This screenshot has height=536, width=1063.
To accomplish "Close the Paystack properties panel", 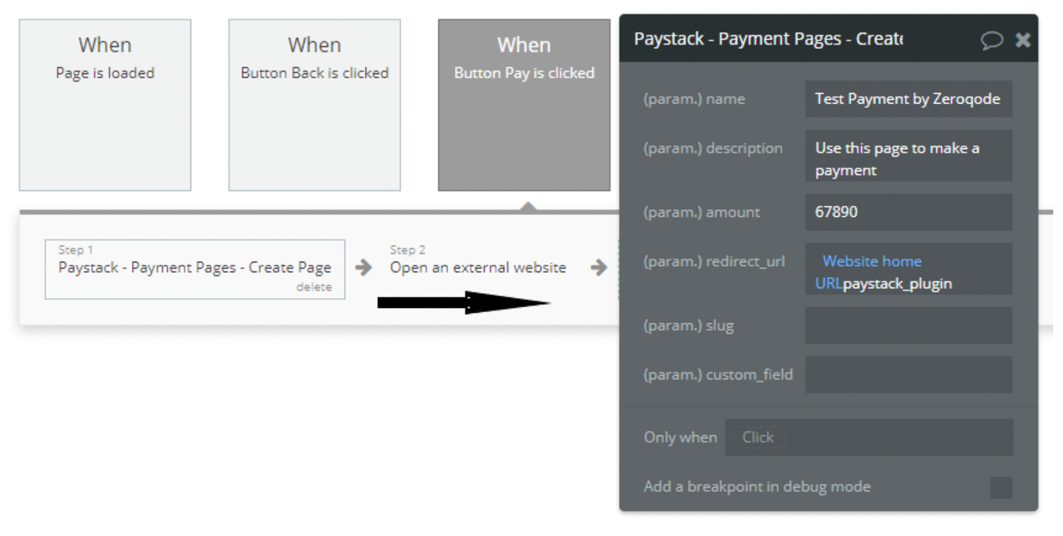I will pos(1023,40).
